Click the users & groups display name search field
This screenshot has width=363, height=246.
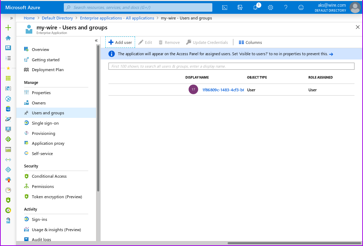click(231, 66)
